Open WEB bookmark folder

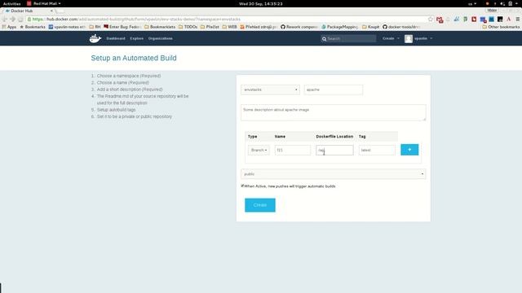tap(229, 27)
